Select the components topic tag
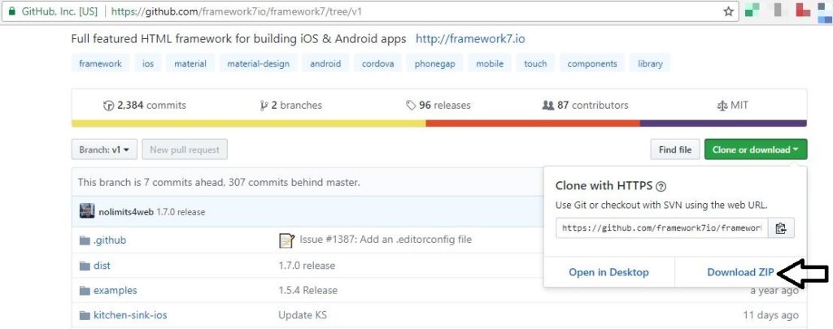Screen dimensions: 833x329 point(592,63)
